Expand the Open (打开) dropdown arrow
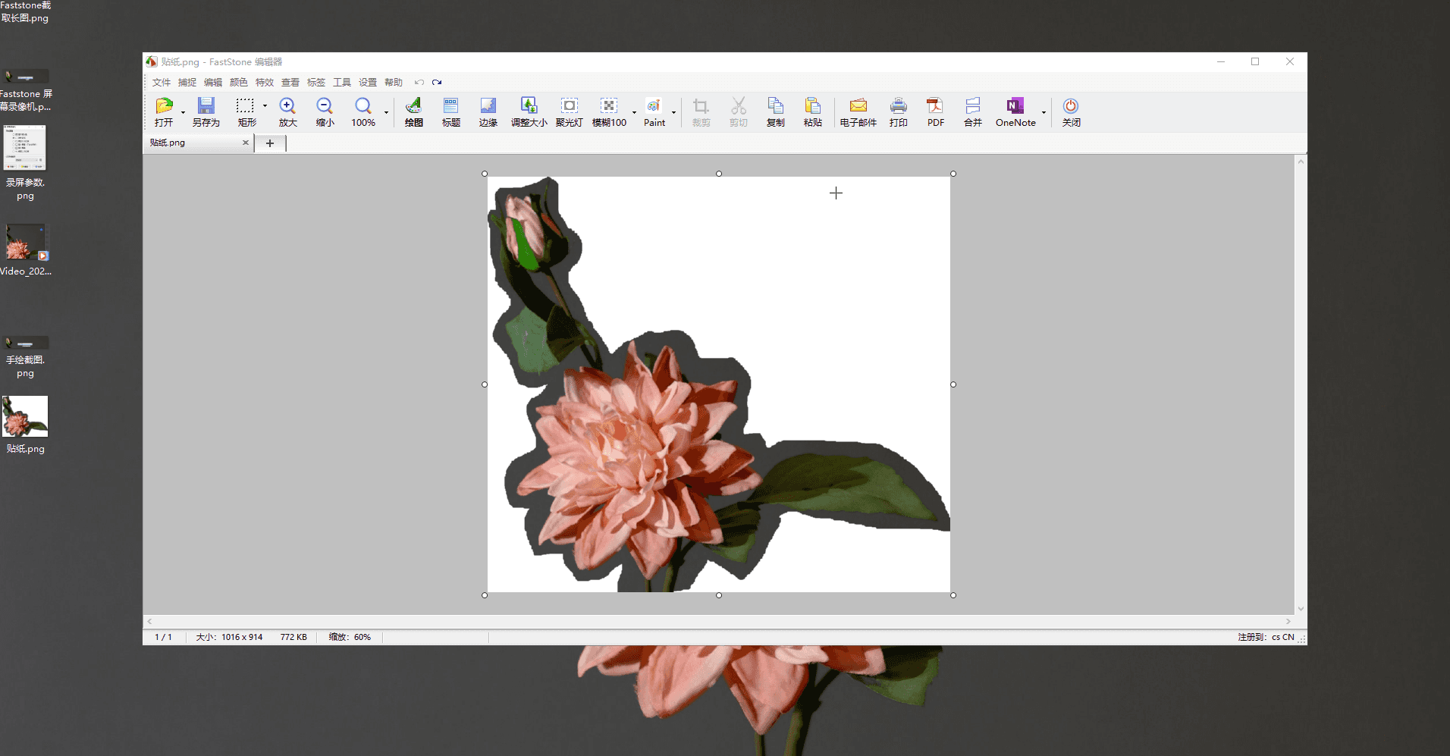This screenshot has height=756, width=1450. point(183,113)
